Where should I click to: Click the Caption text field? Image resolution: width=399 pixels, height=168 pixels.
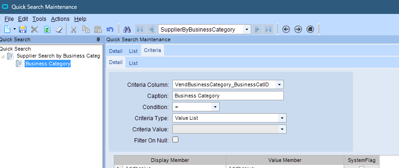(228, 96)
